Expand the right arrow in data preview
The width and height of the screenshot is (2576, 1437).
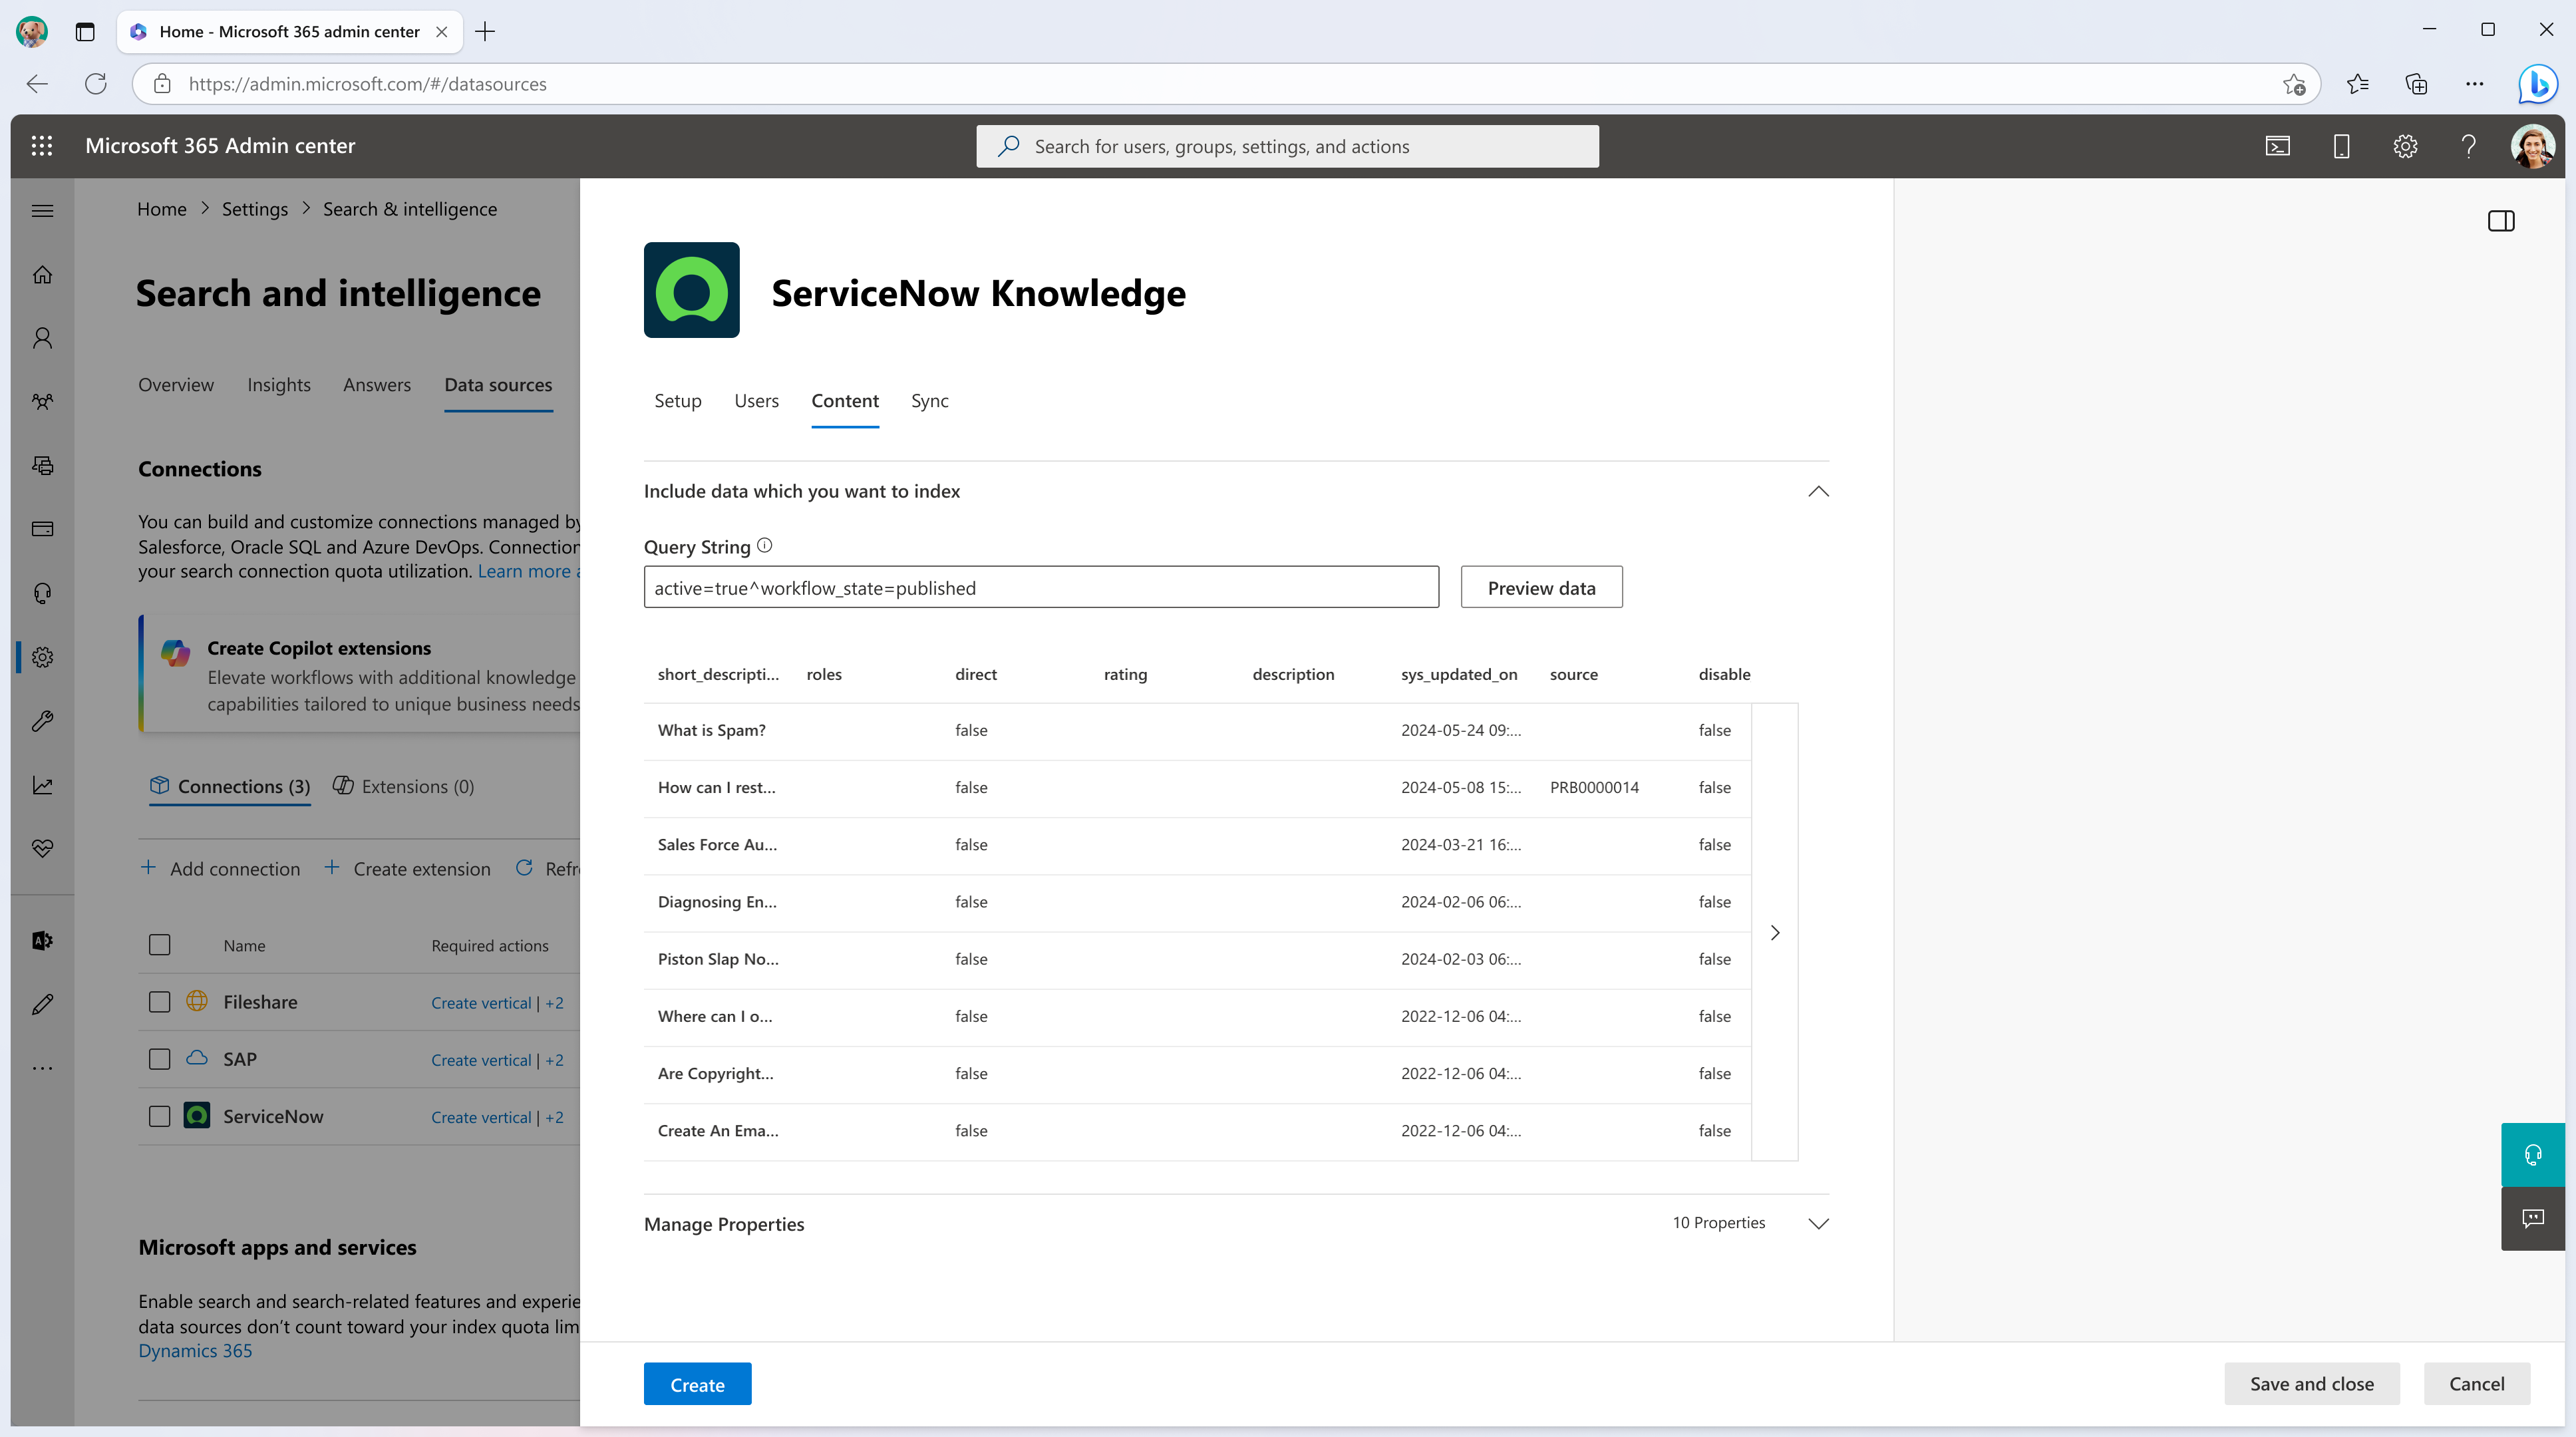(x=1774, y=933)
